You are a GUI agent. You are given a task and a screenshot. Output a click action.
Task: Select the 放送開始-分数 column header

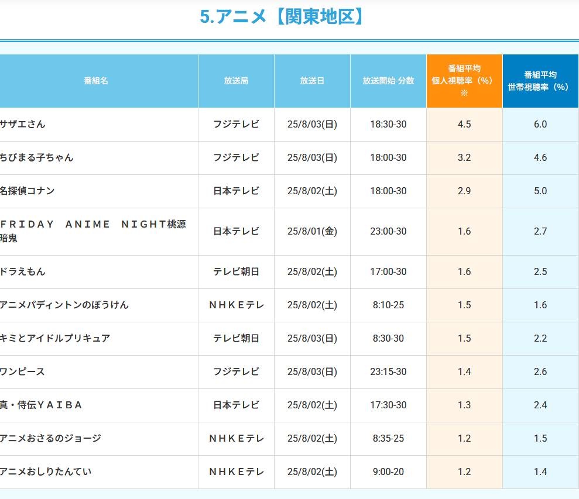(388, 81)
